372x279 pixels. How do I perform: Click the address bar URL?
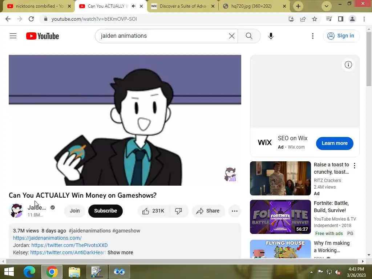click(94, 19)
